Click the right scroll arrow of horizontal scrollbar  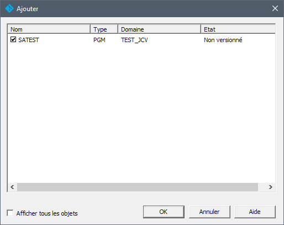(x=270, y=187)
